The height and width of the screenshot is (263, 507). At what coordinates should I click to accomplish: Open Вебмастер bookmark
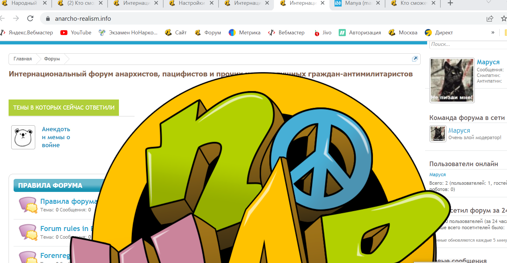click(286, 33)
